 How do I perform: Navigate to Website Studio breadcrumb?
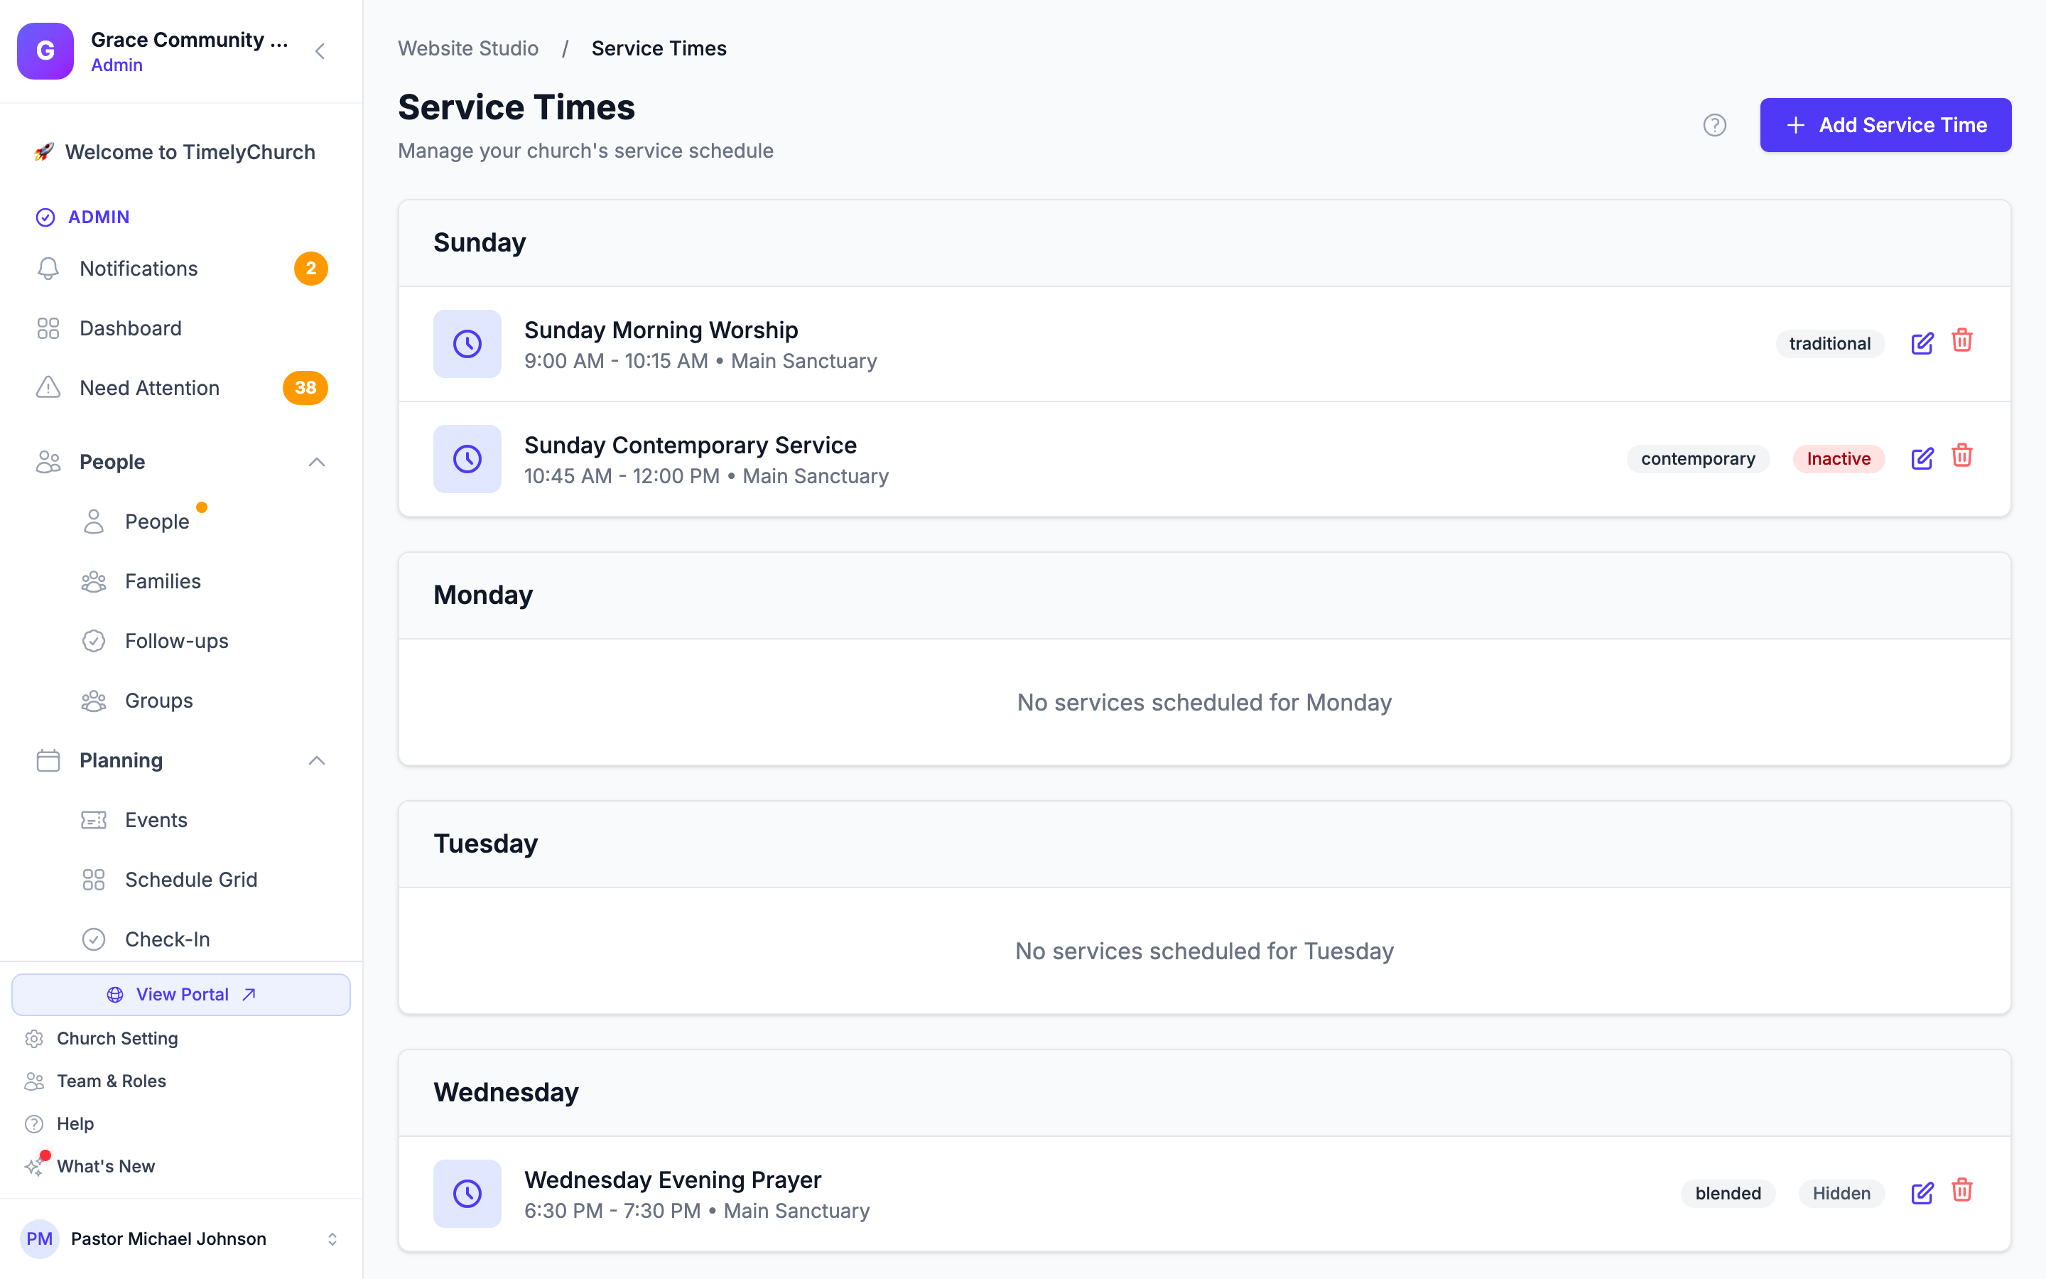coord(468,48)
